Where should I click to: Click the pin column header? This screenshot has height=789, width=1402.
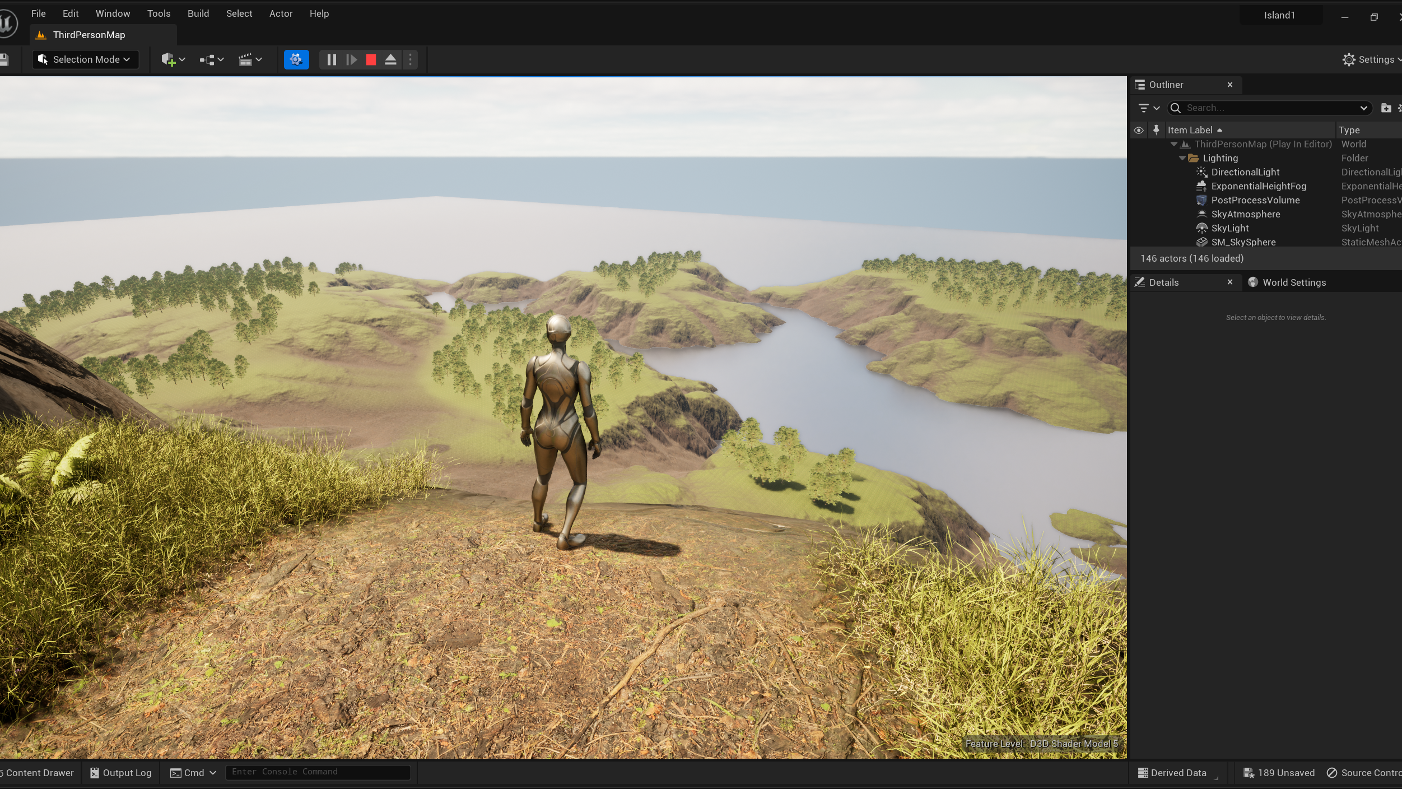1156,130
